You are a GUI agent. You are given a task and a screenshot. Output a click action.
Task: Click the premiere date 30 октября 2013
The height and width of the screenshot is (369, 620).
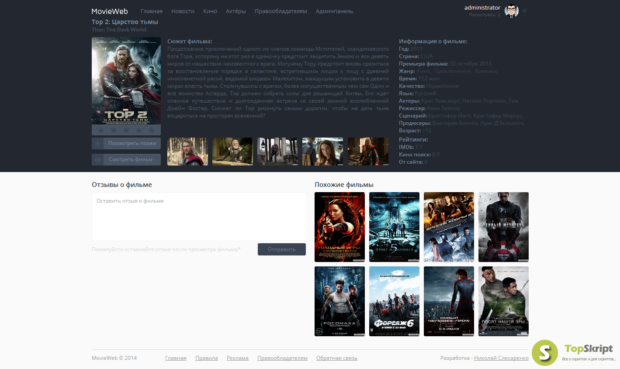[x=471, y=64]
